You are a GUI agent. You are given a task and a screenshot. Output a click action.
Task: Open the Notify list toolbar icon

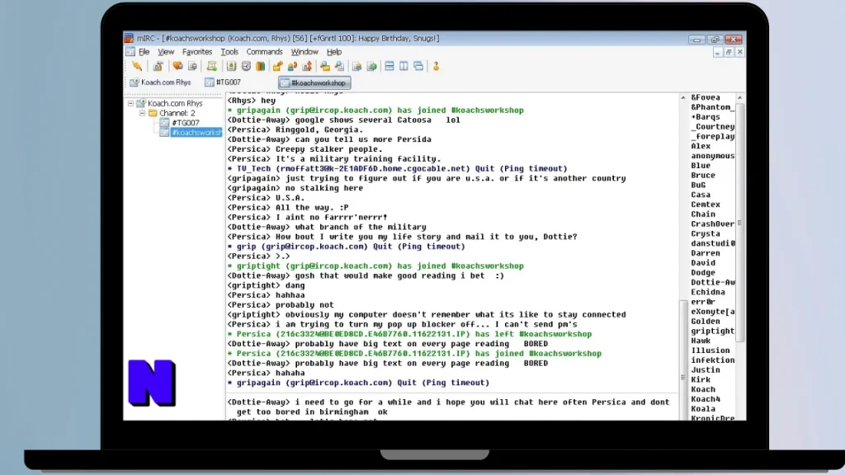click(356, 66)
